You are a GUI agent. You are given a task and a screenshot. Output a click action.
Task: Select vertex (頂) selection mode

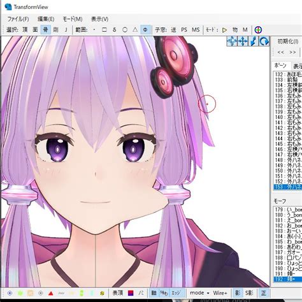pos(25,30)
